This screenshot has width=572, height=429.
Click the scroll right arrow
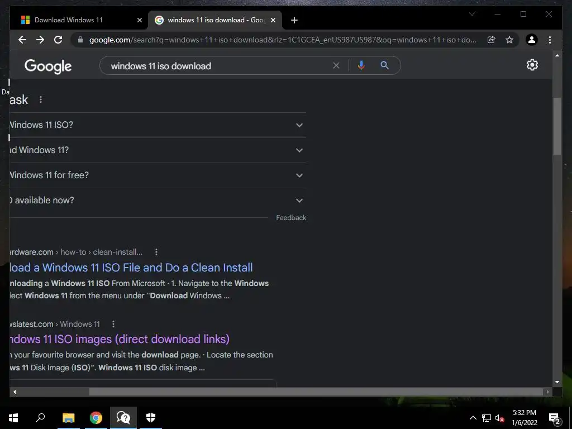point(547,392)
